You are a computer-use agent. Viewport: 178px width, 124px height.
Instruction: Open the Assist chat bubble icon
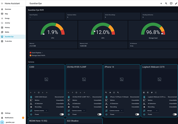(171, 4)
